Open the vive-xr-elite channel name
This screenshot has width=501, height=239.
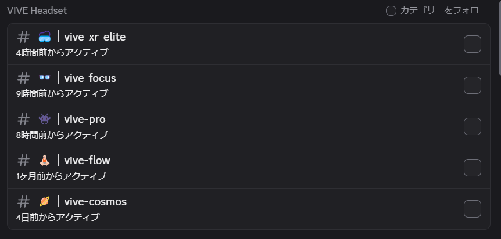pos(95,37)
